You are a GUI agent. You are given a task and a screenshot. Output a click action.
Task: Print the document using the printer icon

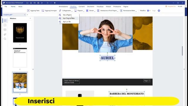[38, 3]
